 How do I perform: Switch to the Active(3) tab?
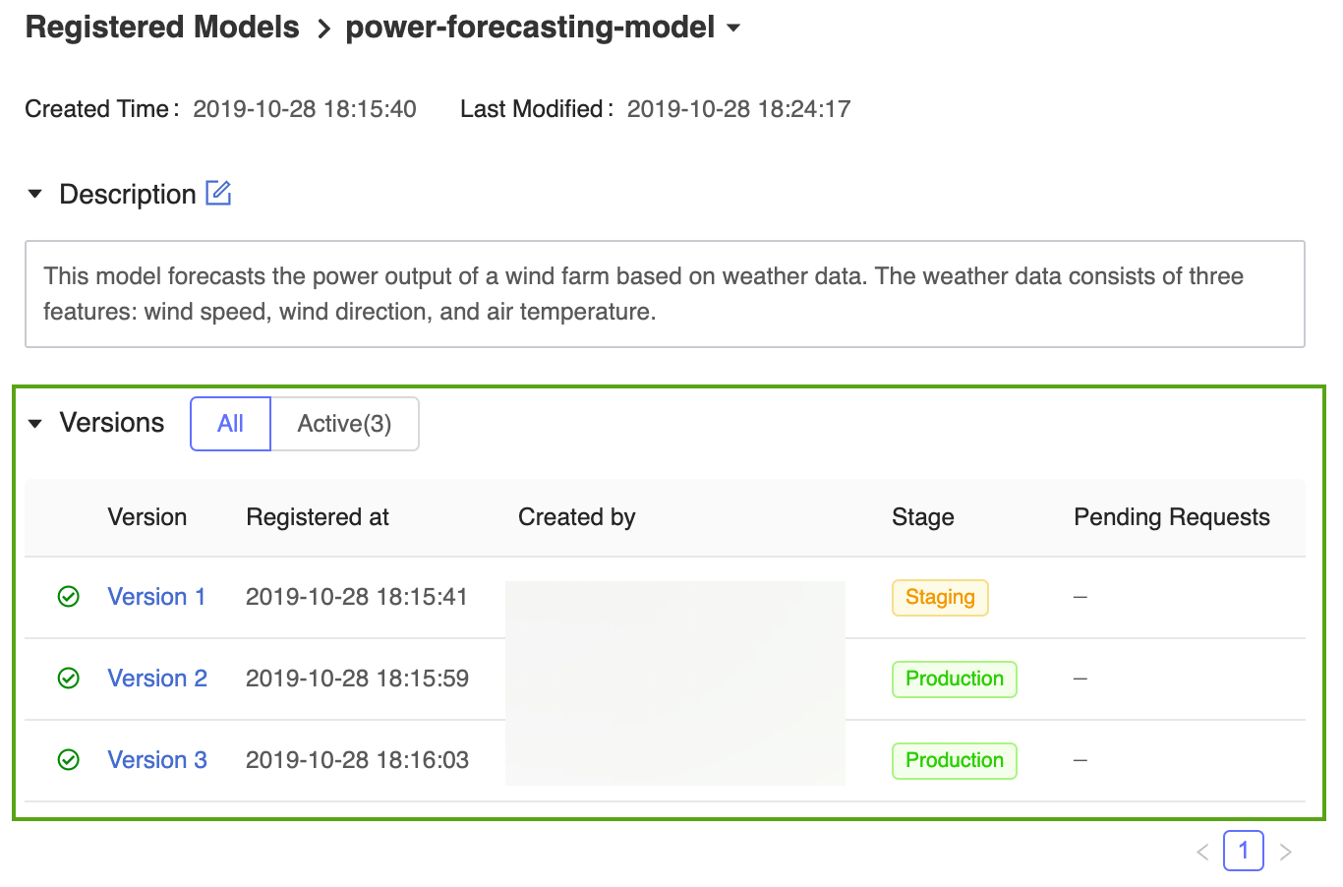coord(344,424)
